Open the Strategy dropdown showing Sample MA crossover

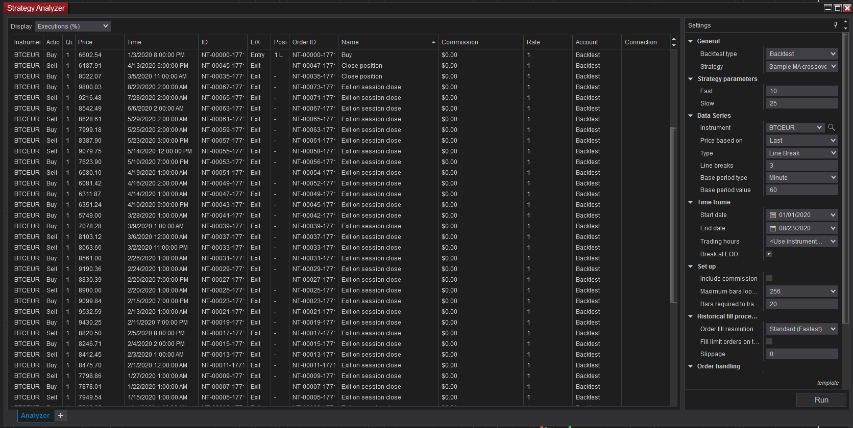tap(802, 66)
